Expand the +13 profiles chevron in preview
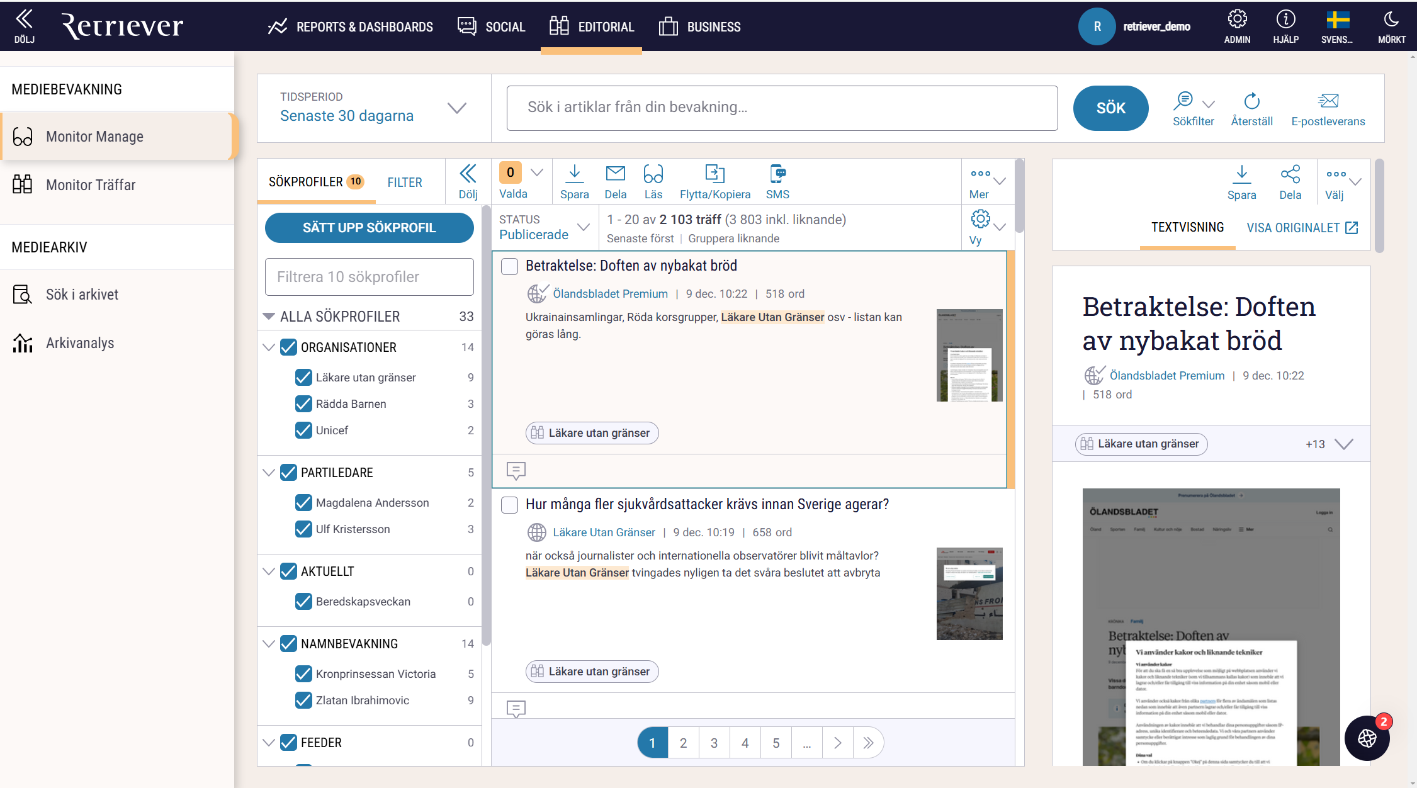Image resolution: width=1417 pixels, height=788 pixels. (1344, 444)
